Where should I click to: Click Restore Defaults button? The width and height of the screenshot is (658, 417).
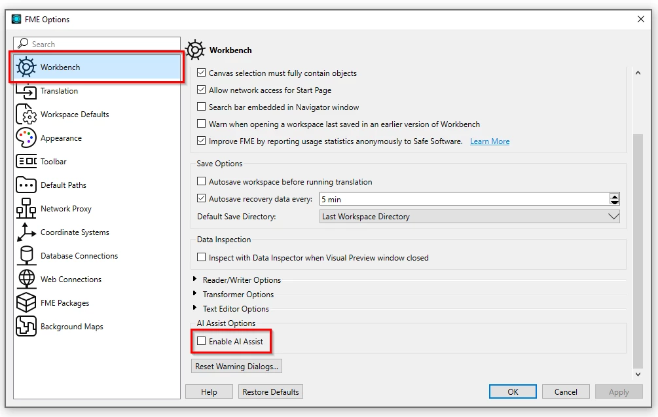point(270,392)
